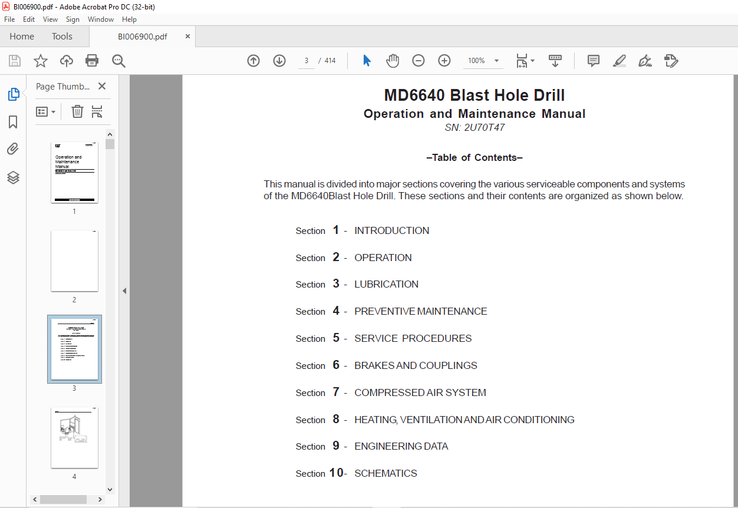Select page 4 thumbnail
Screen dimensions: 738x508
click(74, 437)
